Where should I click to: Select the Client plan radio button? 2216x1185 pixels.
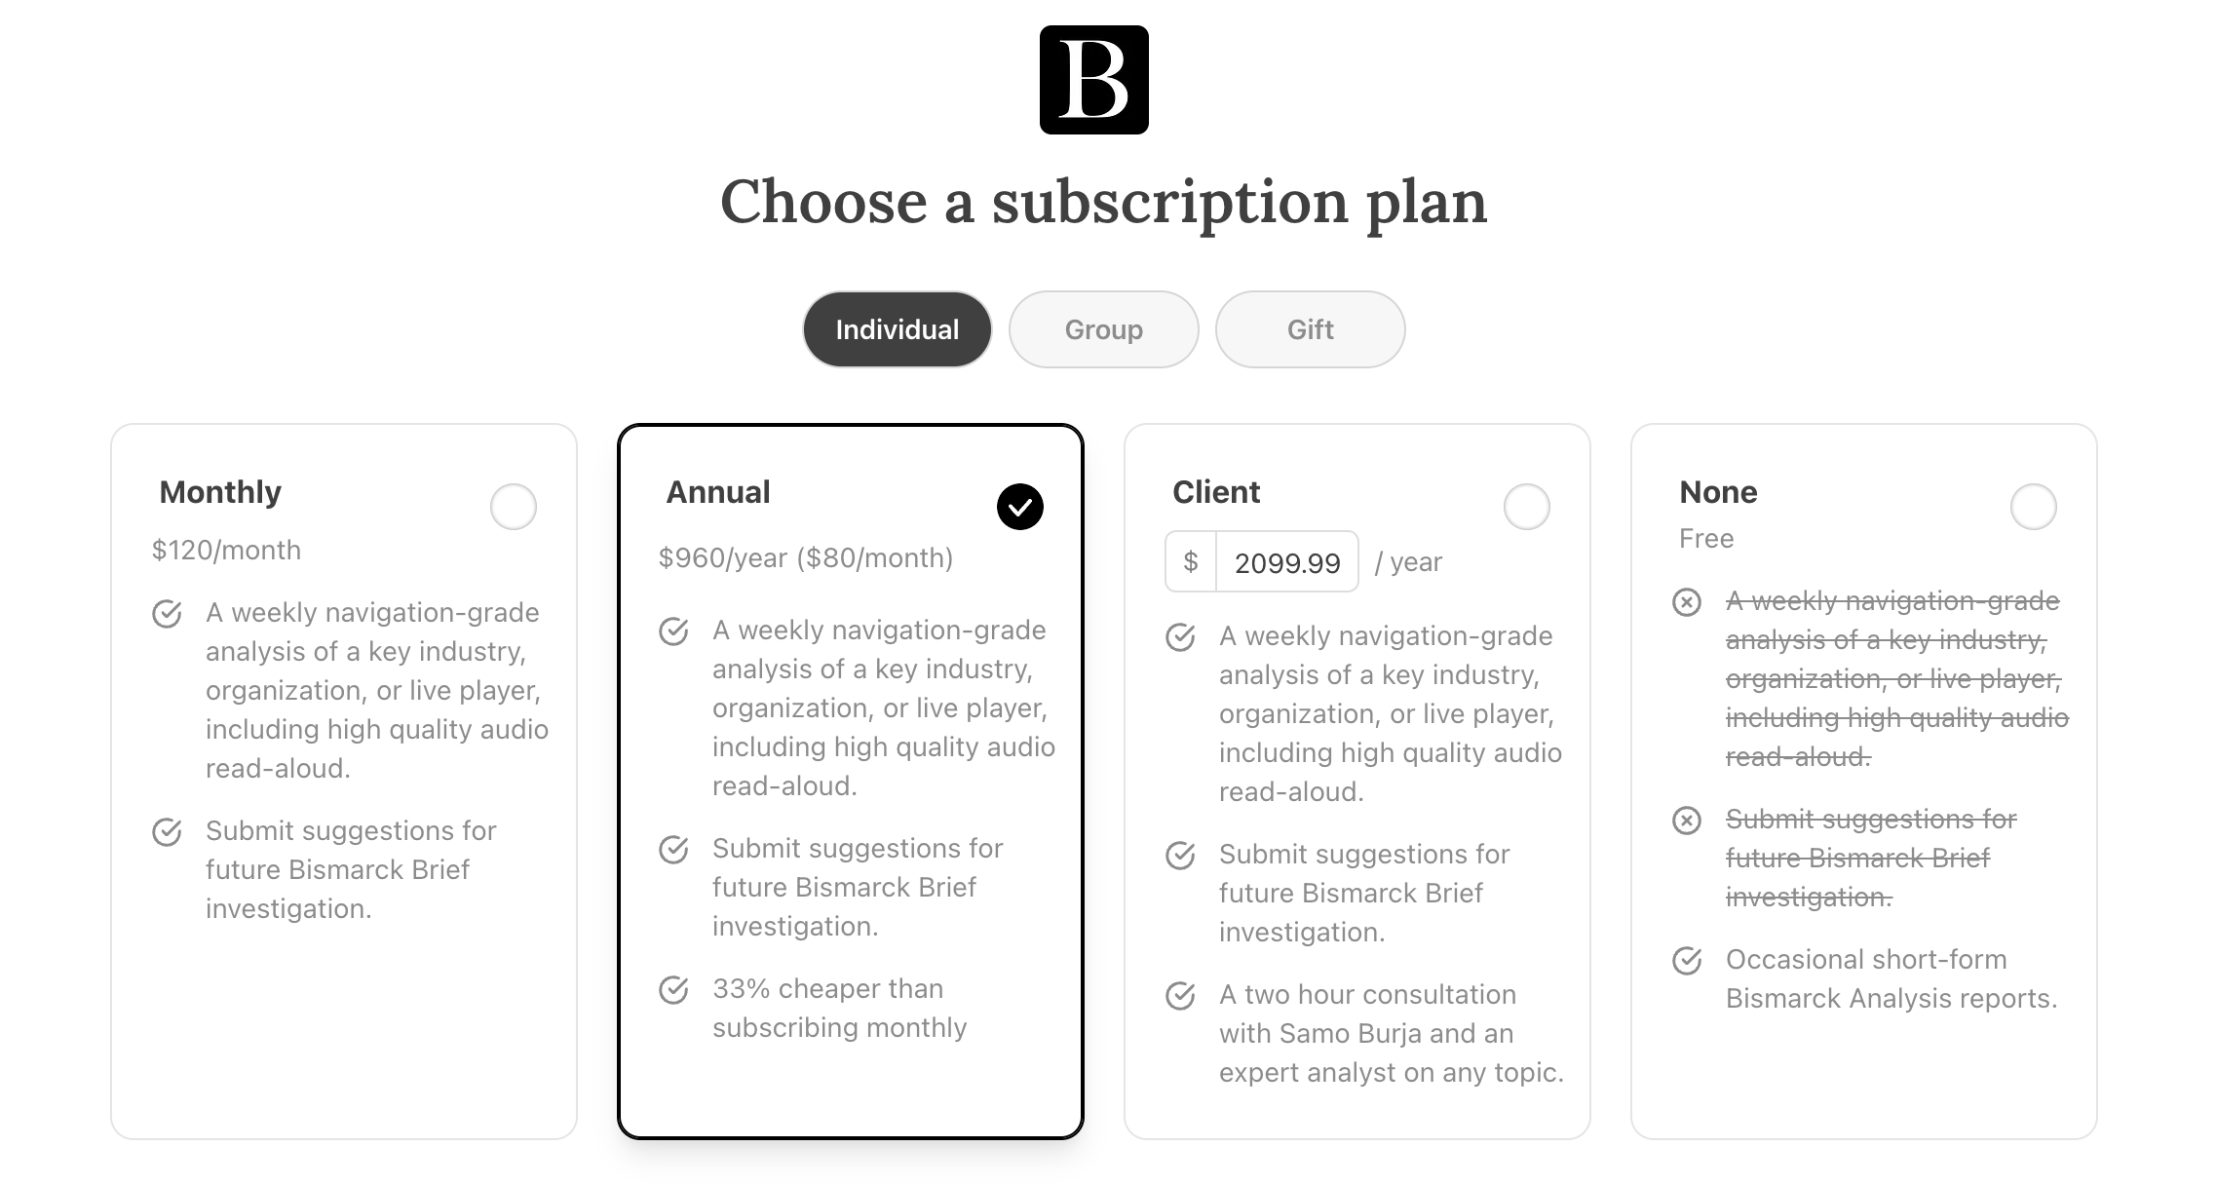tap(1527, 507)
